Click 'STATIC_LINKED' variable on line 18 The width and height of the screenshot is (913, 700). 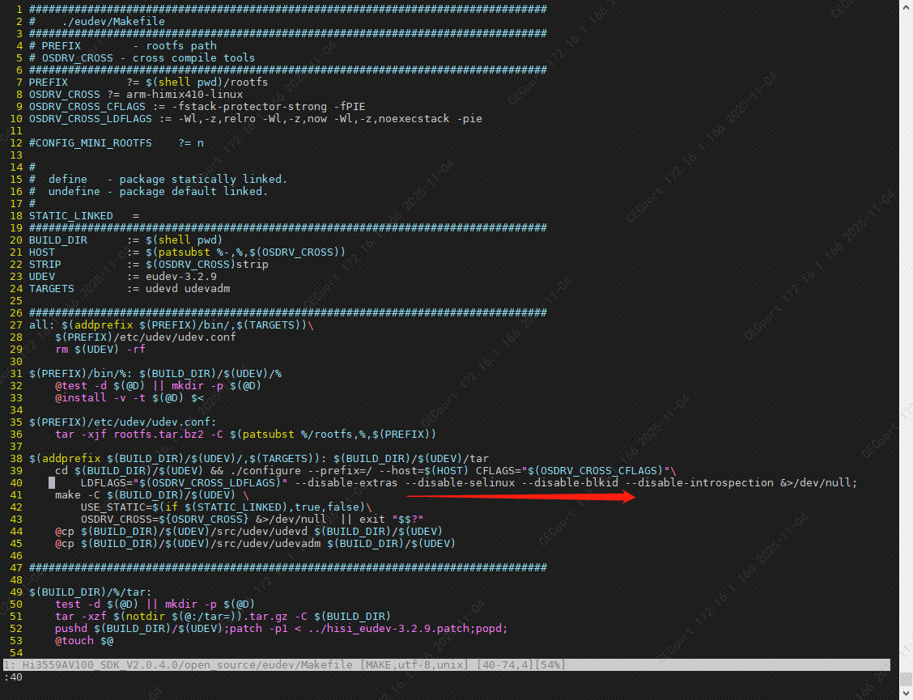click(x=71, y=216)
